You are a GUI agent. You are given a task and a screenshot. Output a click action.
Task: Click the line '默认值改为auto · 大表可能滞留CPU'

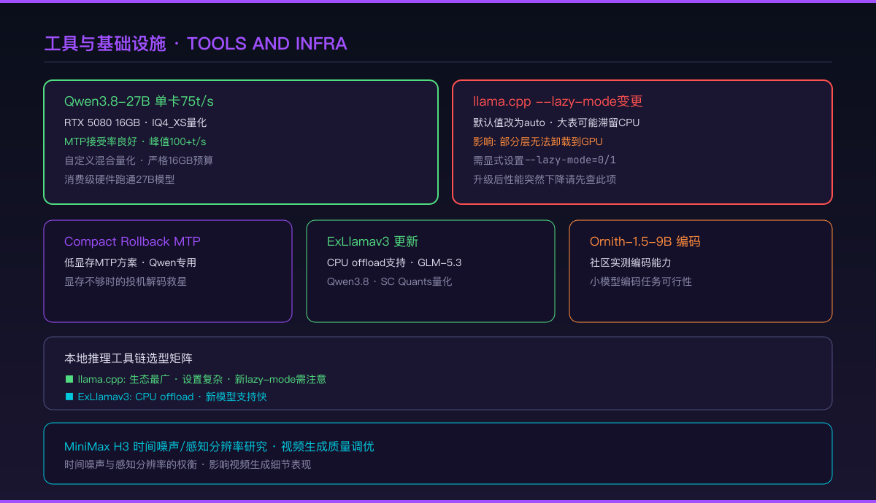(x=556, y=122)
